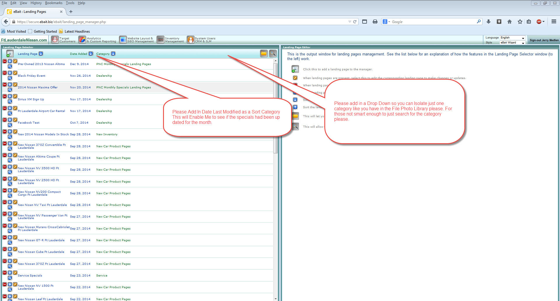The height and width of the screenshot is (301, 560).
Task: Click the add landing page icon in editor legend
Action: (295, 69)
